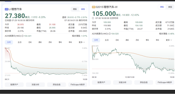Click the 105.000 HK price value

pos(104,14)
